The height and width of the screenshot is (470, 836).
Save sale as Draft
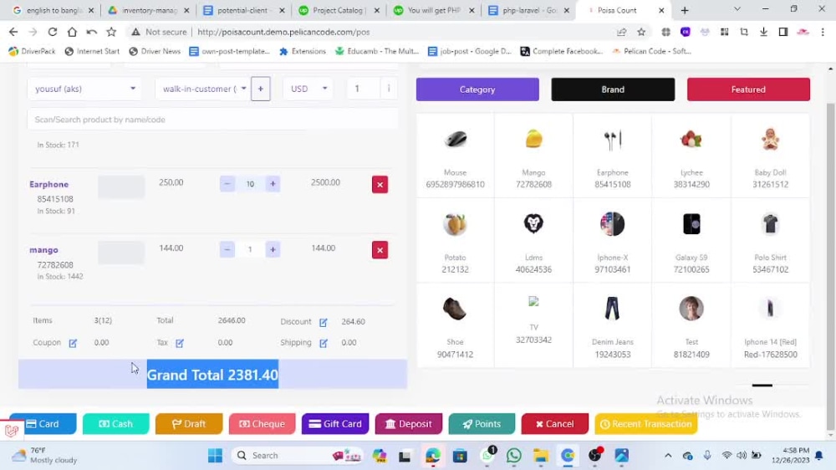click(x=189, y=424)
